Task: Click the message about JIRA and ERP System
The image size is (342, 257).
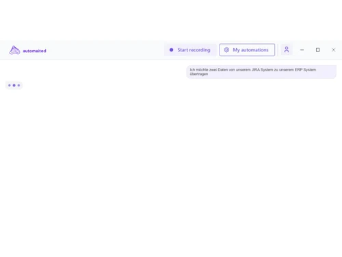Action: click(x=261, y=72)
